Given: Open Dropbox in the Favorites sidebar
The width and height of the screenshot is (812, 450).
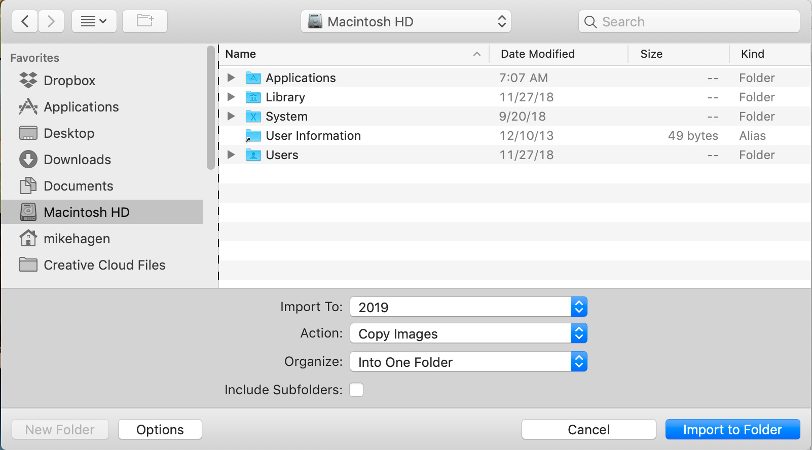Looking at the screenshot, I should click(69, 81).
